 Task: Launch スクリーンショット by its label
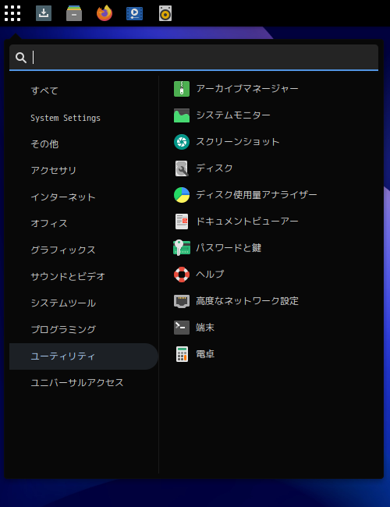coord(238,142)
